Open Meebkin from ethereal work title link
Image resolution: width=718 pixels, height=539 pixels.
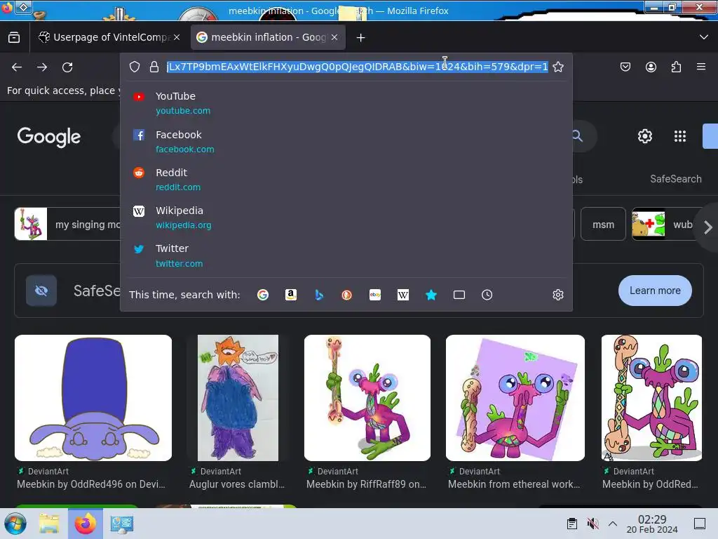coord(514,484)
